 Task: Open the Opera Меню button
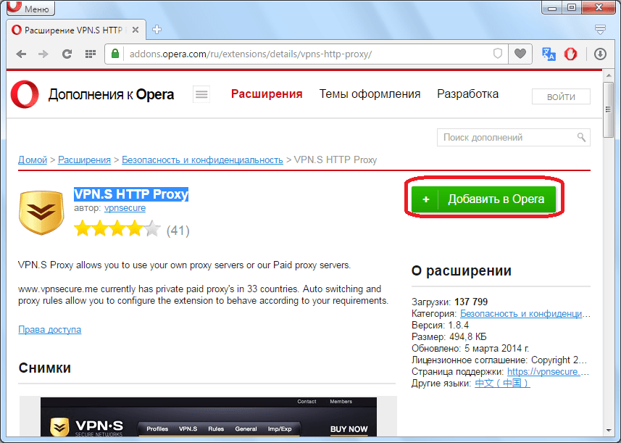coord(30,8)
